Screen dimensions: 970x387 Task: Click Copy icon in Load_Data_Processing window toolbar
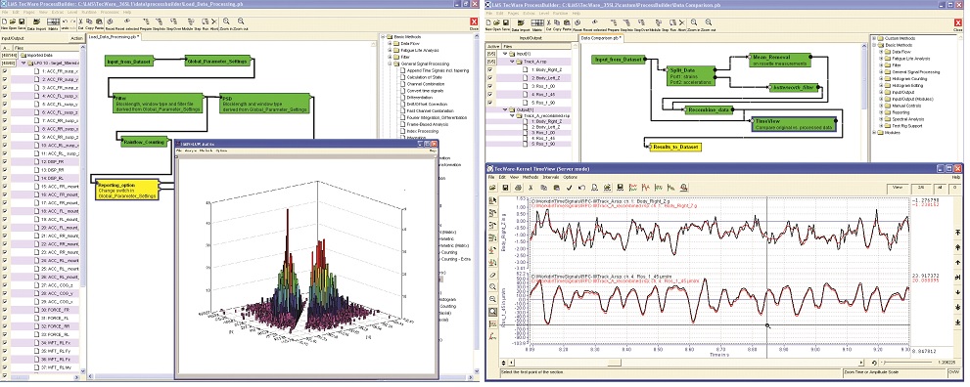(x=89, y=21)
